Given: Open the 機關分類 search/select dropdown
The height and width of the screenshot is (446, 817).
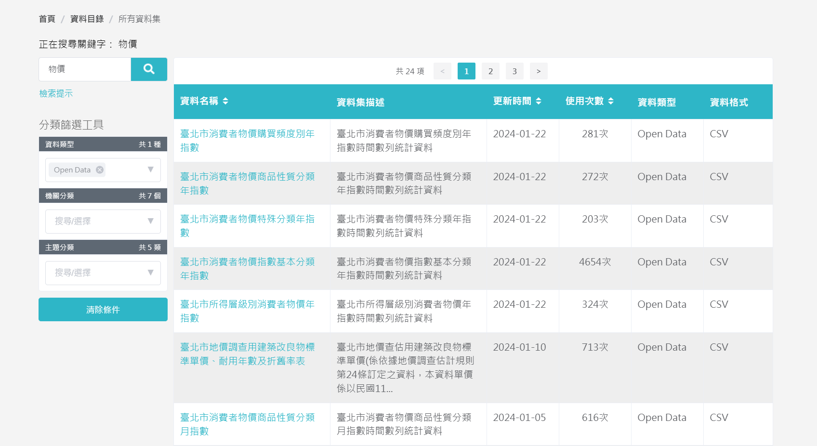Looking at the screenshot, I should 103,221.
